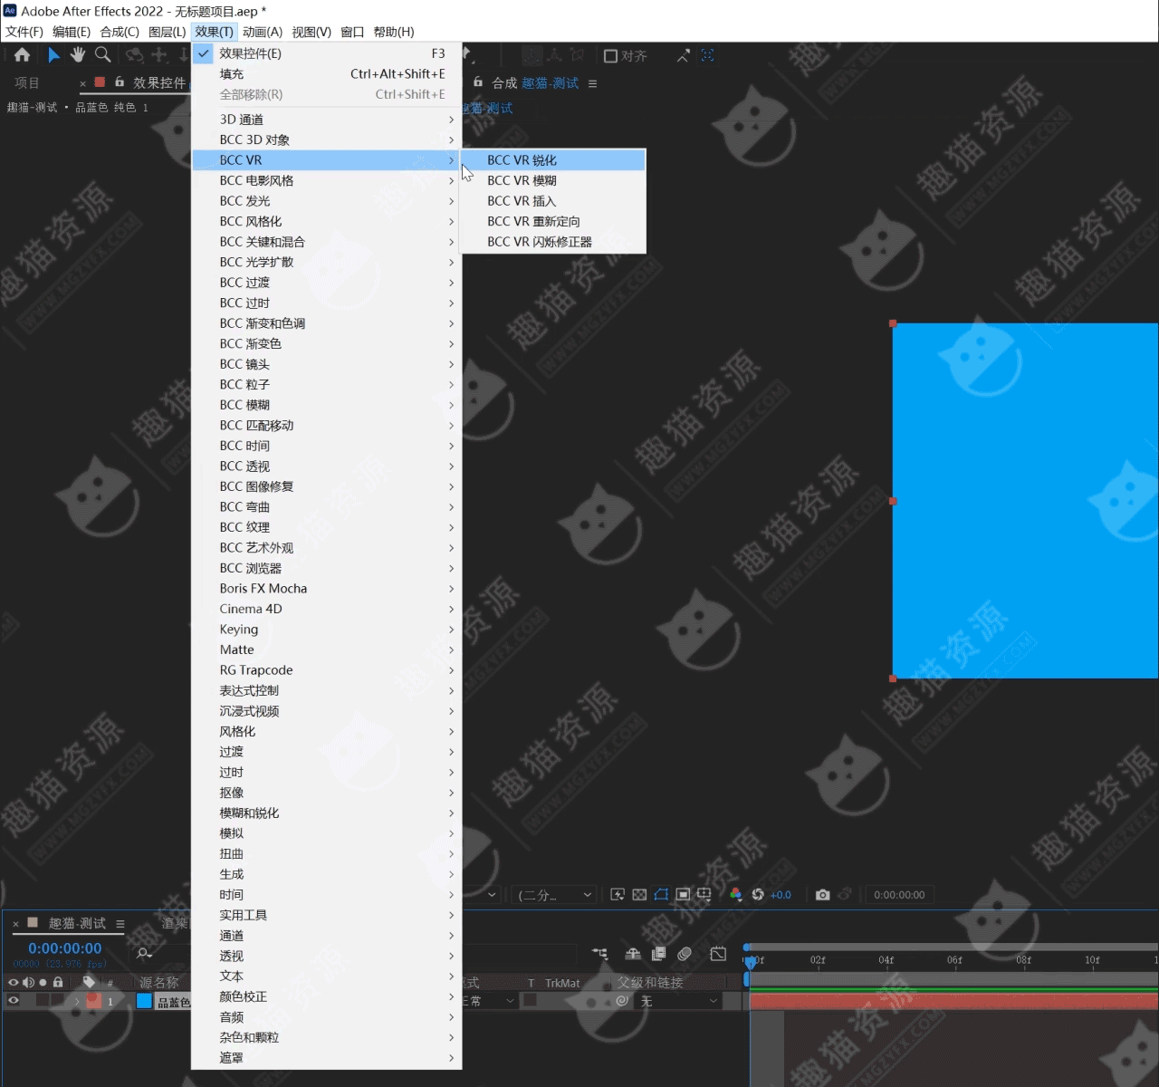Click the blue 0:00:00:00 timecode display

pyautogui.click(x=65, y=948)
